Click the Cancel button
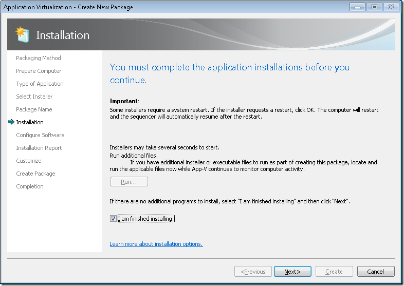The image size is (404, 286). coord(376,272)
